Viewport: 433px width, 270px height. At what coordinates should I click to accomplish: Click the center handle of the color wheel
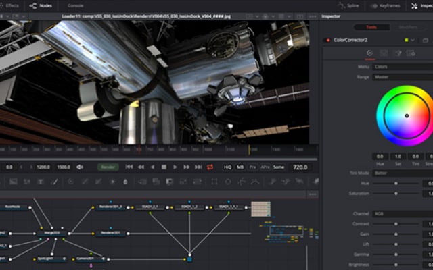tap(407, 115)
